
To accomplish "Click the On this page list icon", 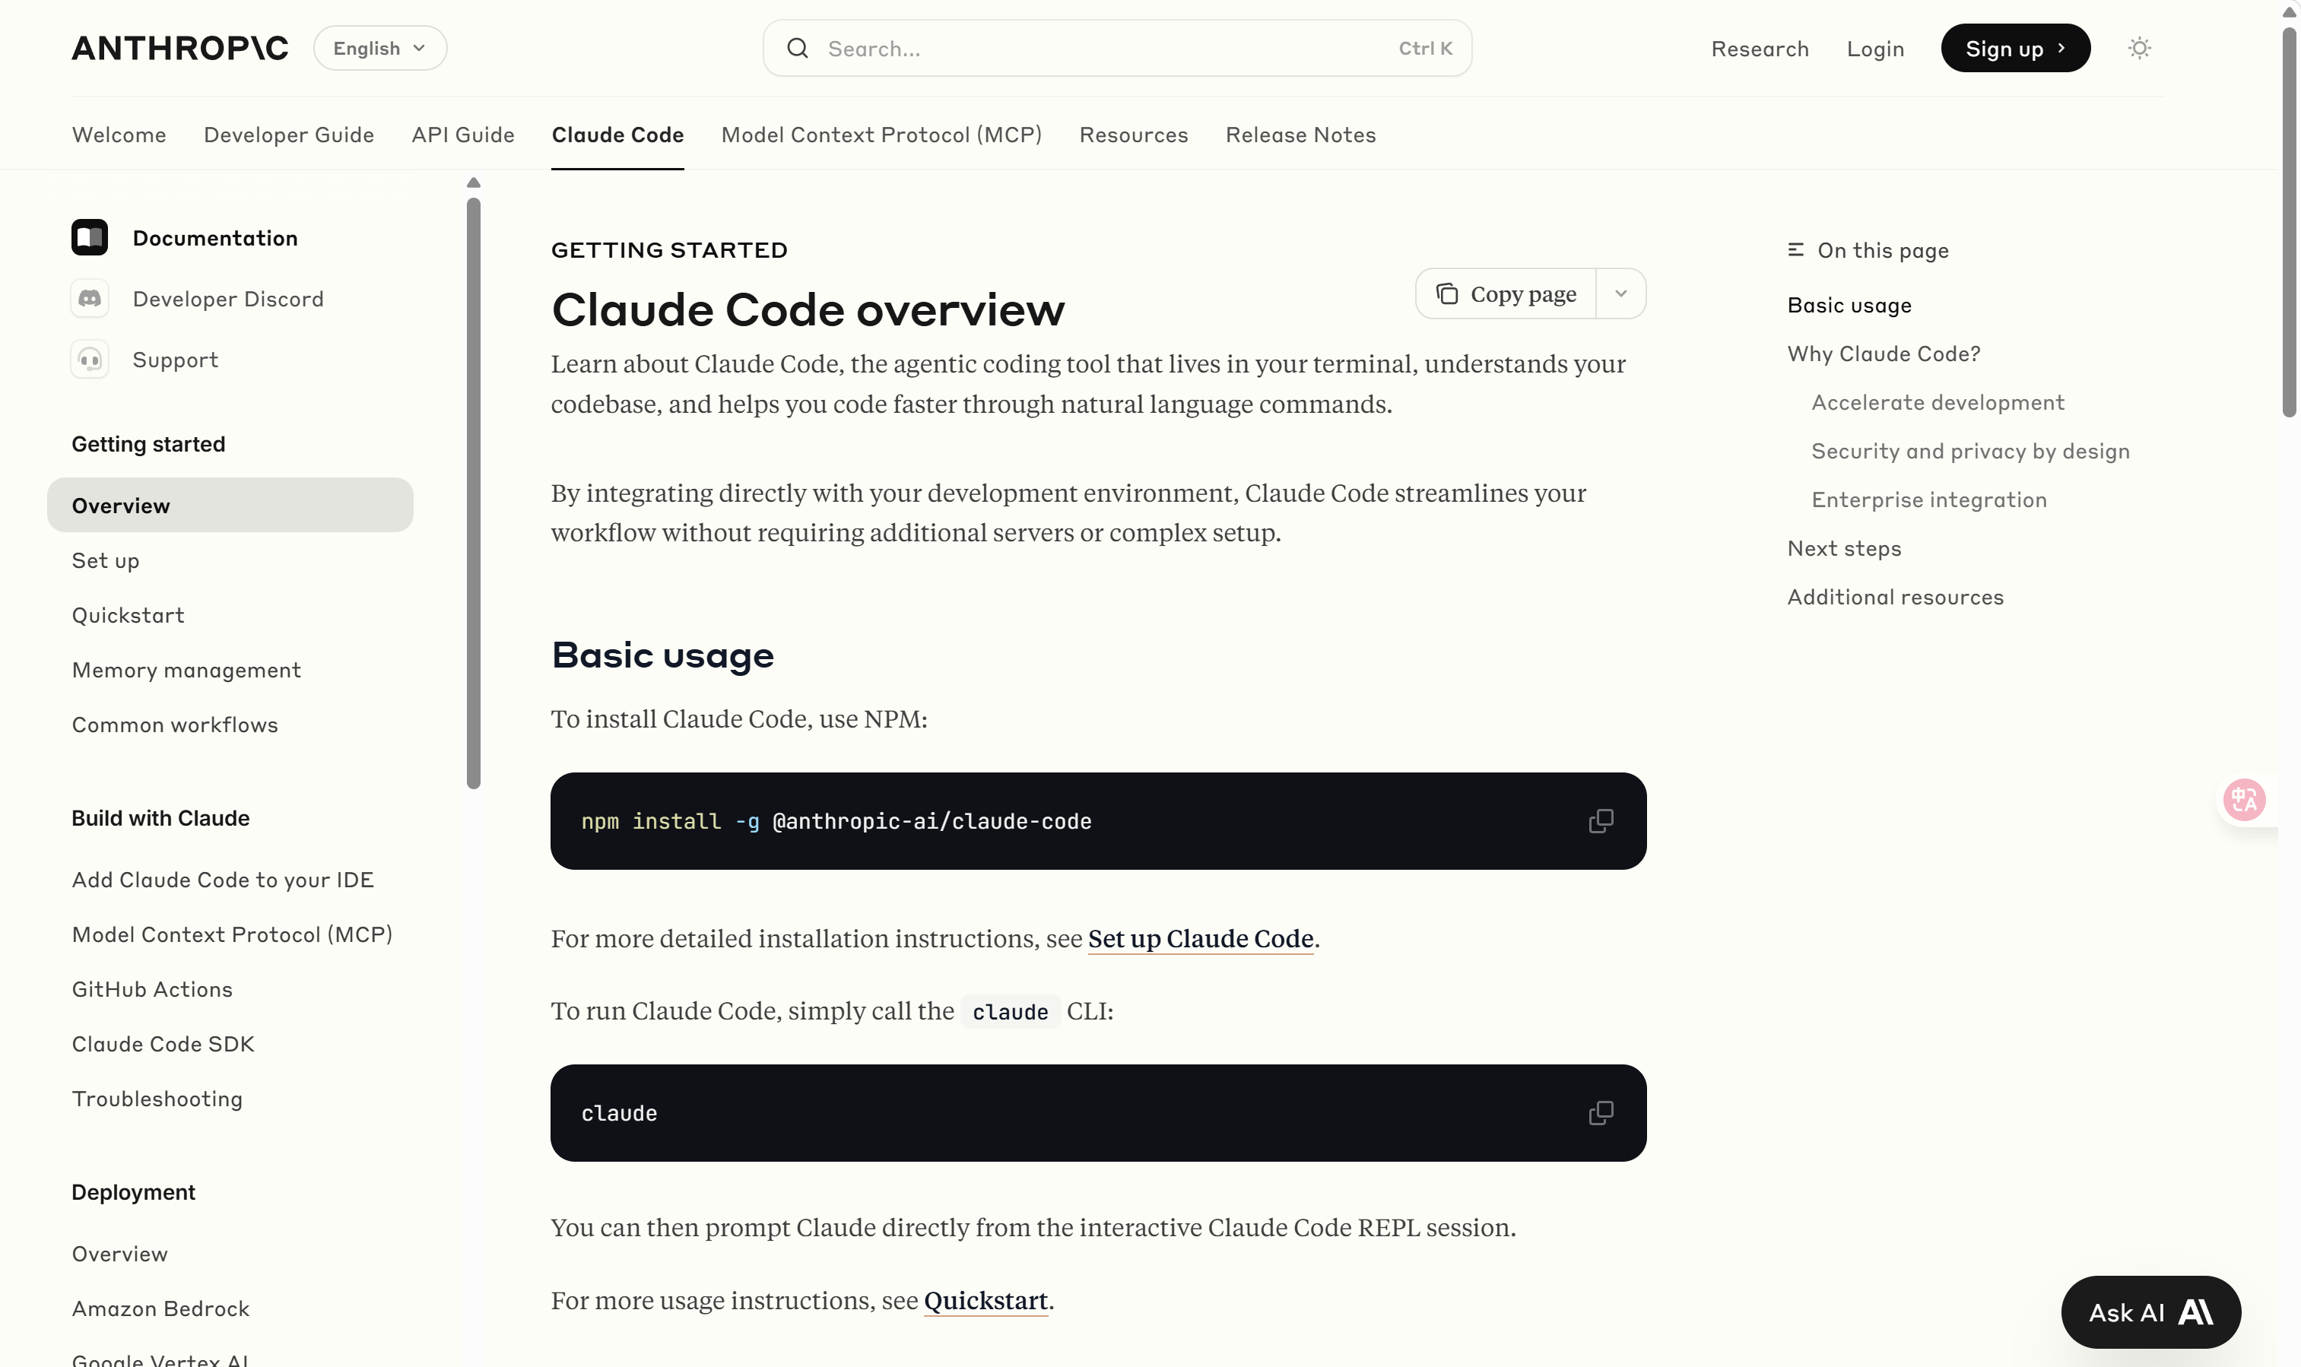I will [1795, 249].
